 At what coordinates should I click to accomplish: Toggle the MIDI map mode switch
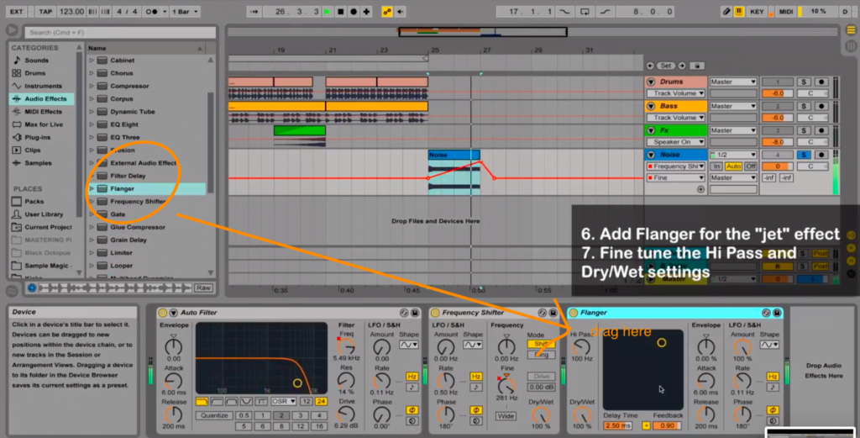pos(786,12)
